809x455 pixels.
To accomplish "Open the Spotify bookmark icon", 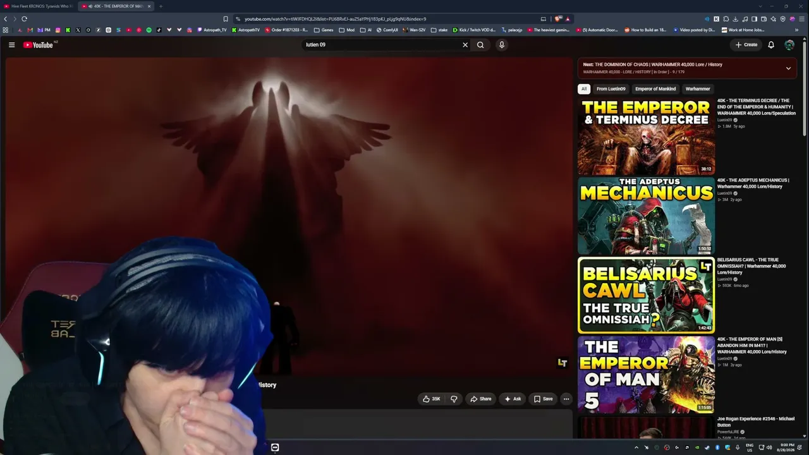I will coord(149,30).
